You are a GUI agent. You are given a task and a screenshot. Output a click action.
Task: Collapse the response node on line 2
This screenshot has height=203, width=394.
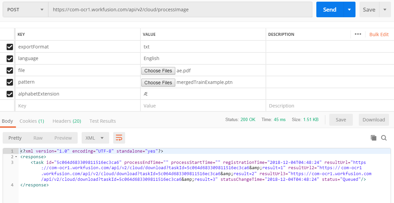point(16,157)
